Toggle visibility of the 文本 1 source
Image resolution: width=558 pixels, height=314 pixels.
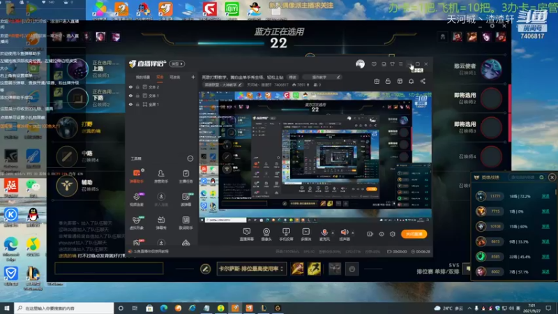coord(130,96)
